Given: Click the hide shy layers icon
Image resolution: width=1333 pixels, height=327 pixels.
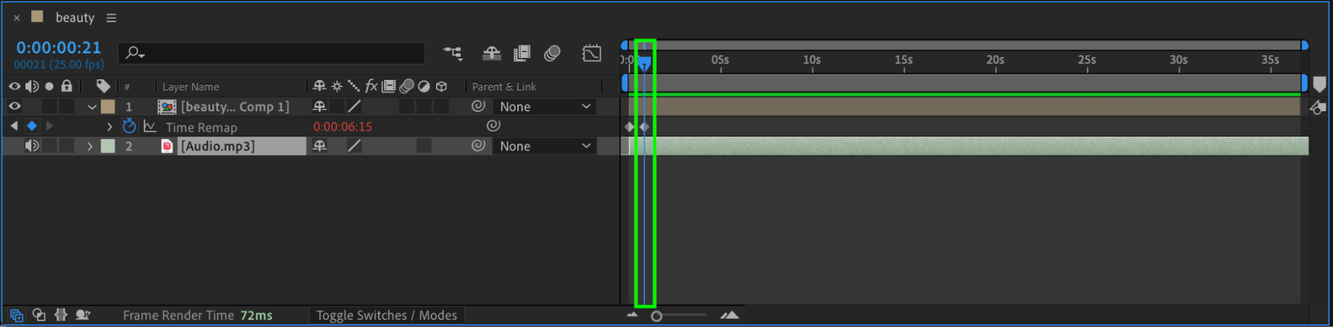Looking at the screenshot, I should click(491, 53).
